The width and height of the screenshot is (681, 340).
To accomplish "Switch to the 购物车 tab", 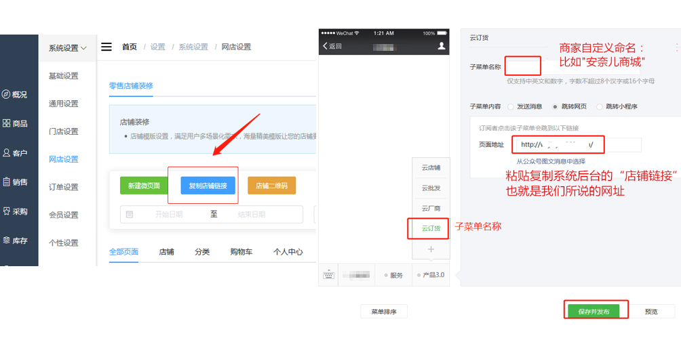I will 241,251.
